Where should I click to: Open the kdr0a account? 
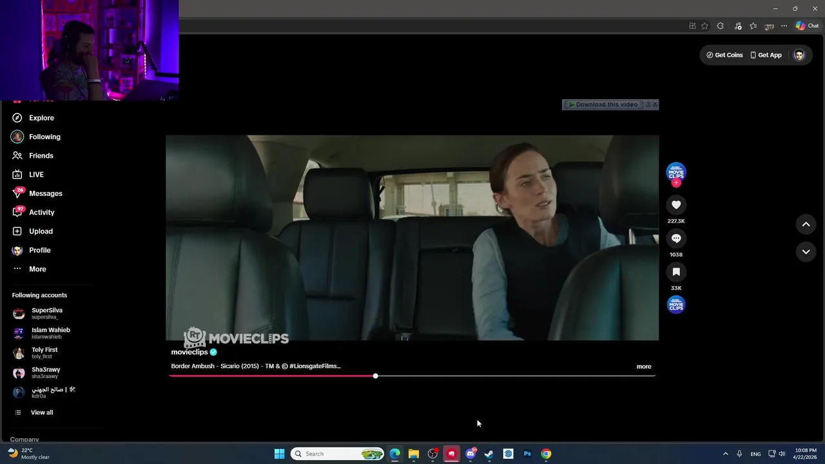pos(44,392)
